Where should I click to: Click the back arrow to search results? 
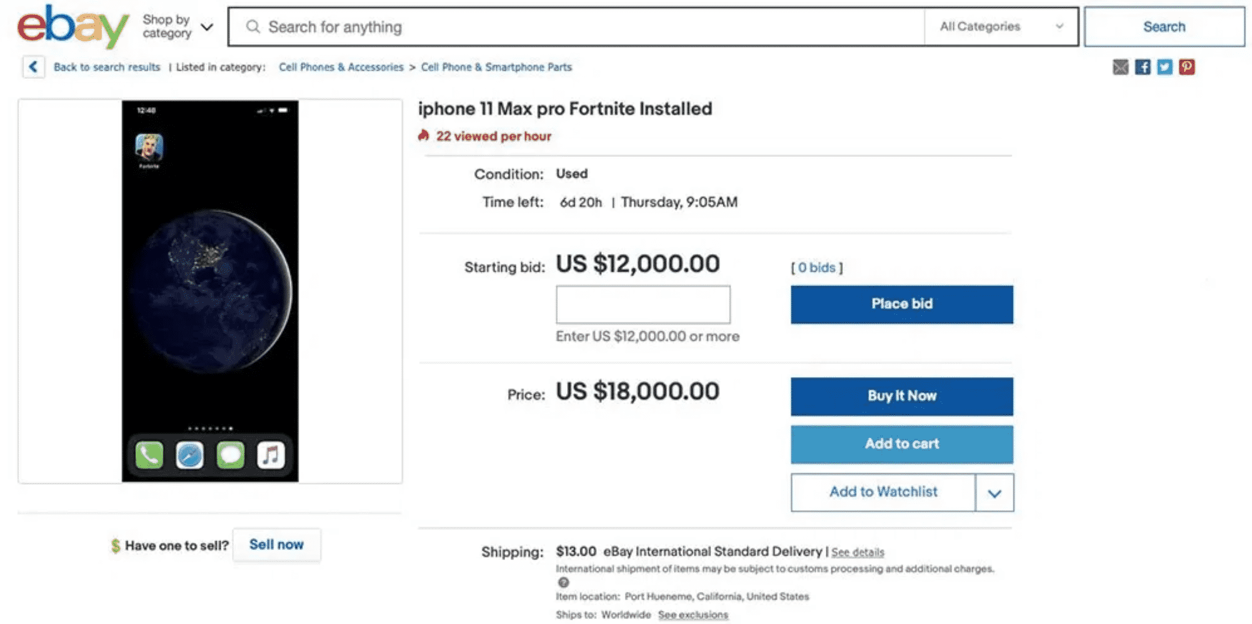34,66
